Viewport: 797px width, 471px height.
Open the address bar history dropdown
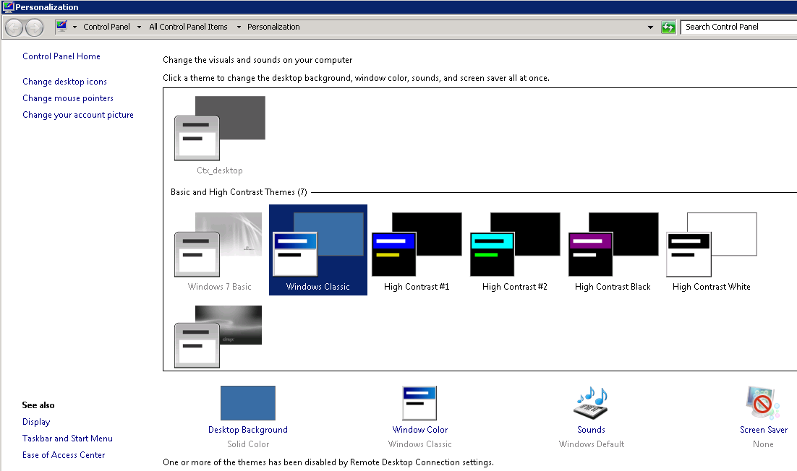650,27
